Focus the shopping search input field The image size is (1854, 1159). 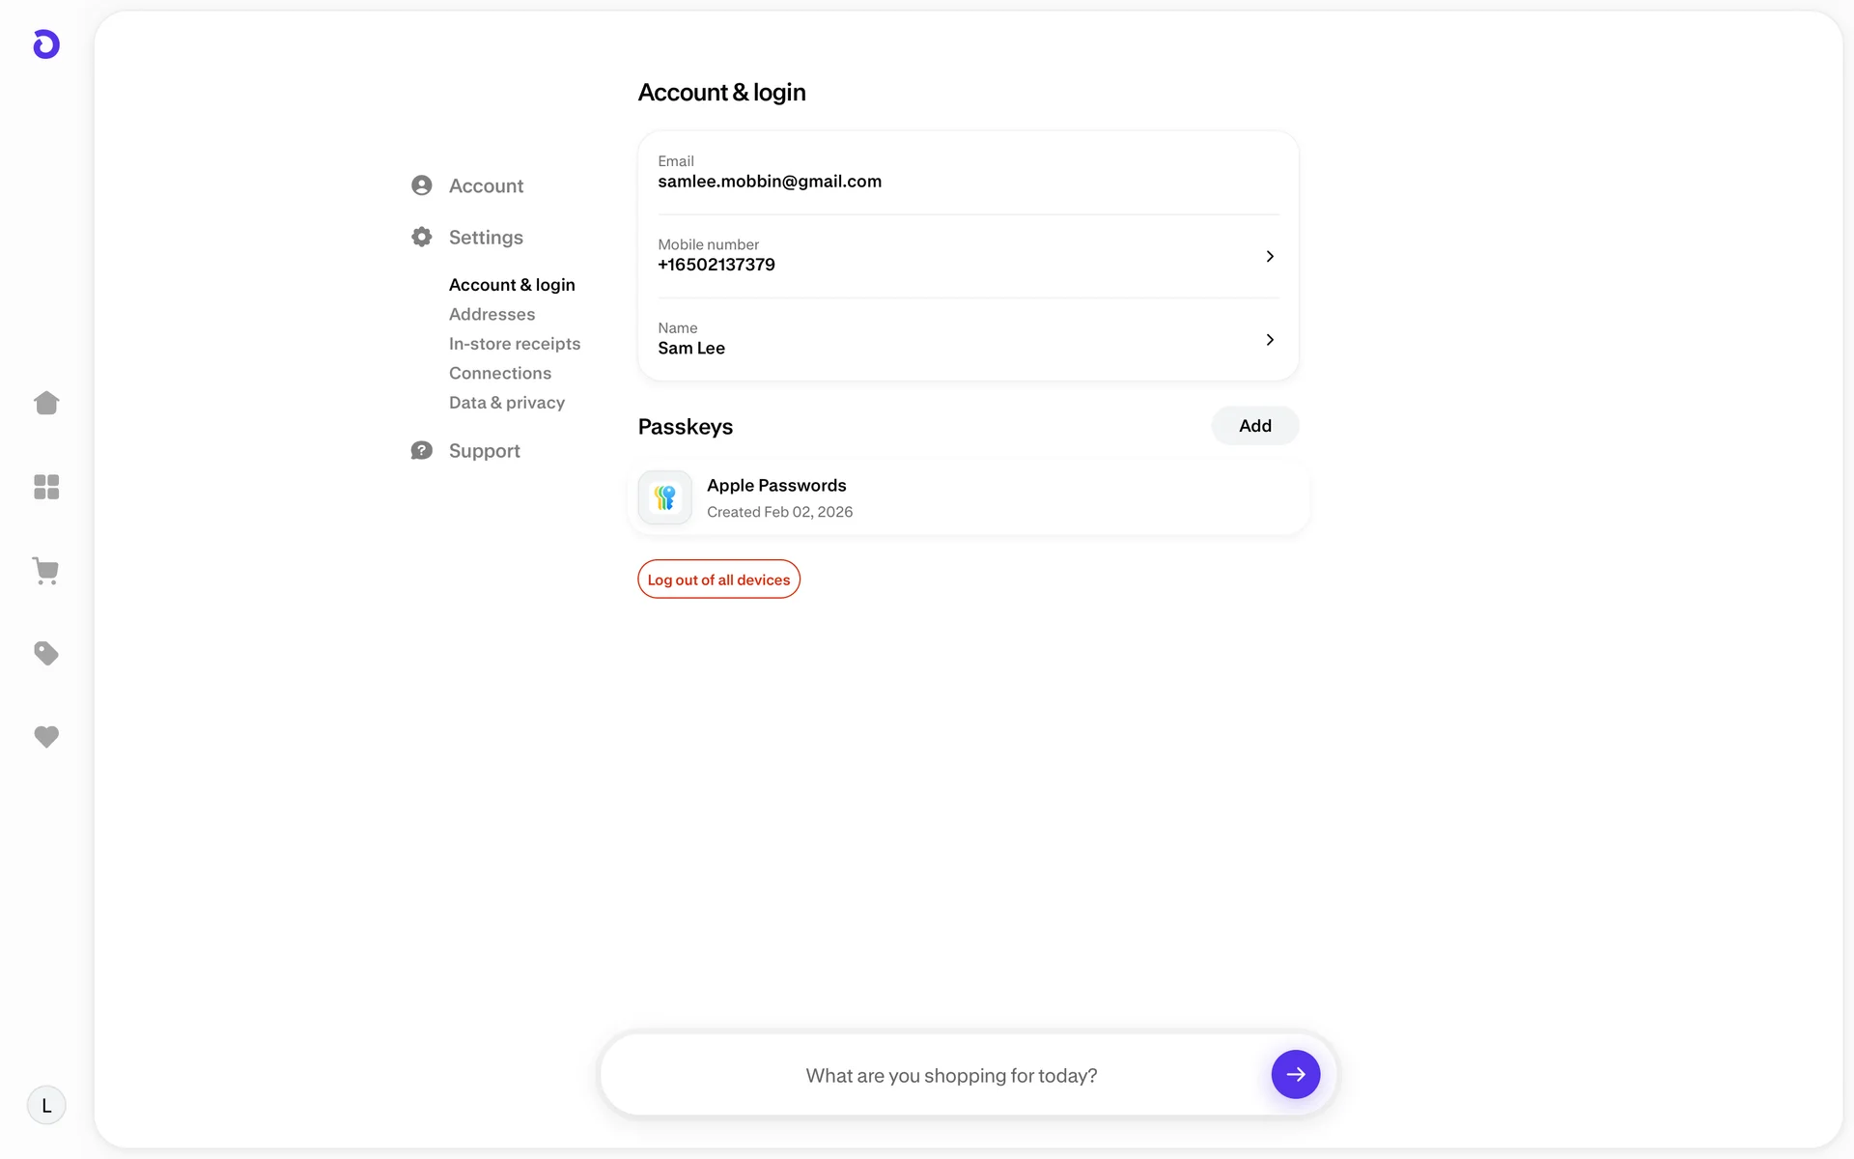951,1075
